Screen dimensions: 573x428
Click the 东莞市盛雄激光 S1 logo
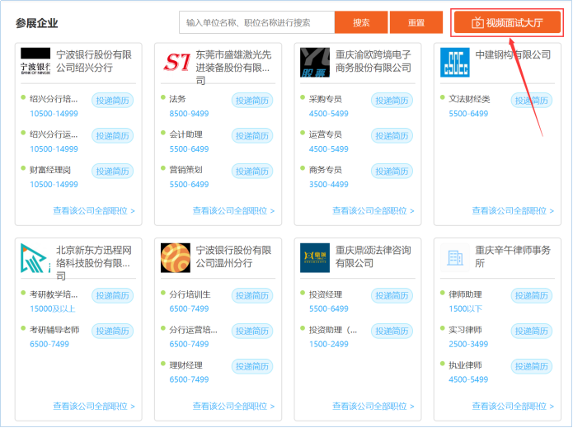point(176,63)
